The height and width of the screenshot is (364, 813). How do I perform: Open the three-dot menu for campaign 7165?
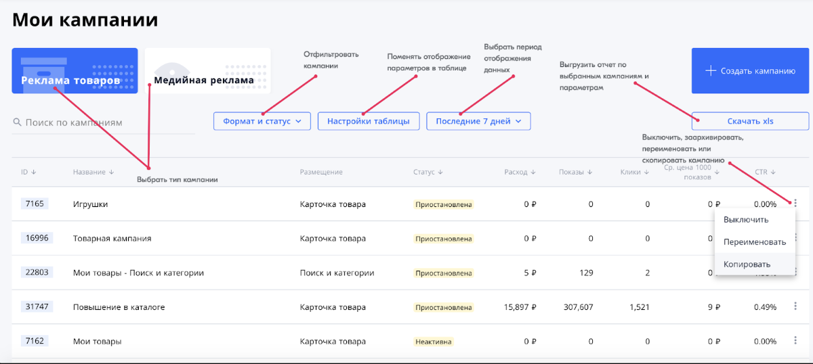coord(795,204)
